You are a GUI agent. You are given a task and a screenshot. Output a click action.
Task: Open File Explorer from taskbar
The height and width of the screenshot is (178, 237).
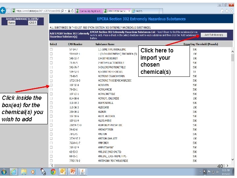point(24,172)
